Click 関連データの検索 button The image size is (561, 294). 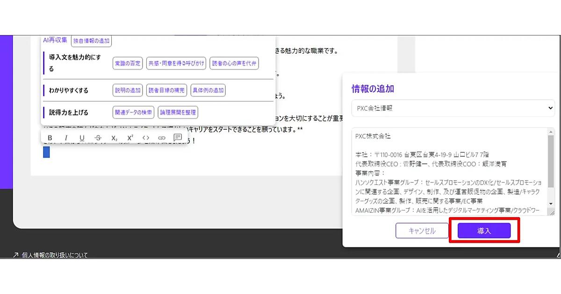pyautogui.click(x=133, y=112)
